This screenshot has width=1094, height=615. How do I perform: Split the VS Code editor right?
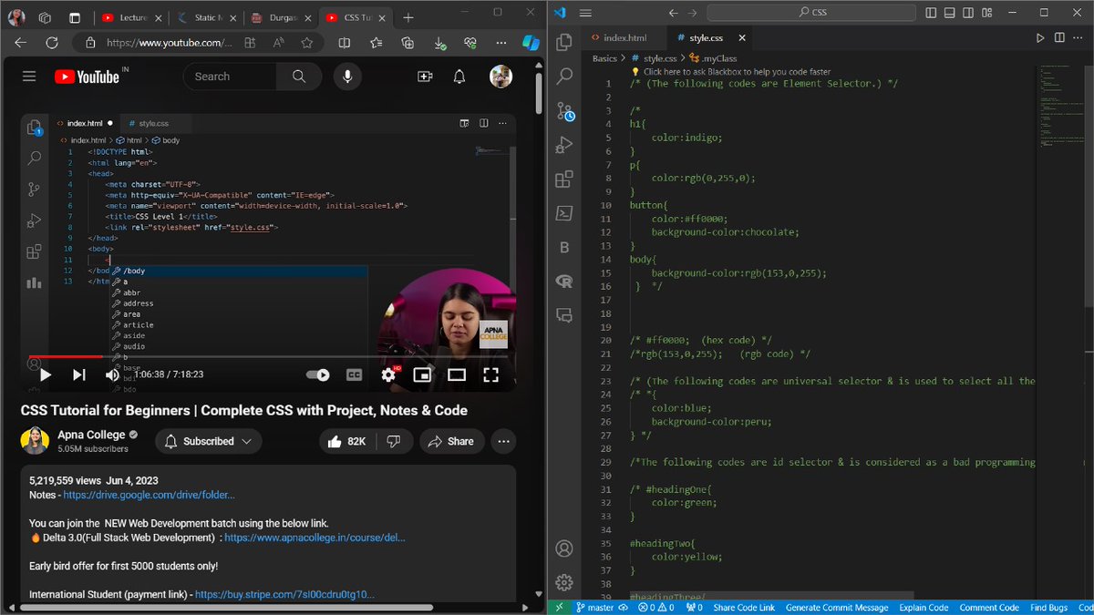click(x=1059, y=38)
